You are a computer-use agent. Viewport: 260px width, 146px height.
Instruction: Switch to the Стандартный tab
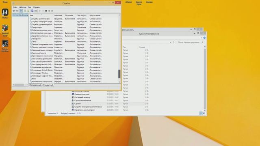pos(48,85)
